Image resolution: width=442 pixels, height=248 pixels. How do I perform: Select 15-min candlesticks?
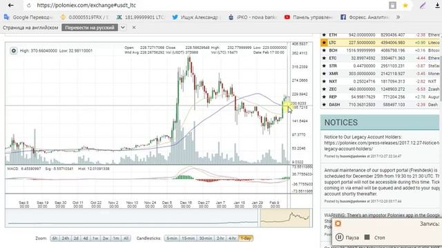188,238
